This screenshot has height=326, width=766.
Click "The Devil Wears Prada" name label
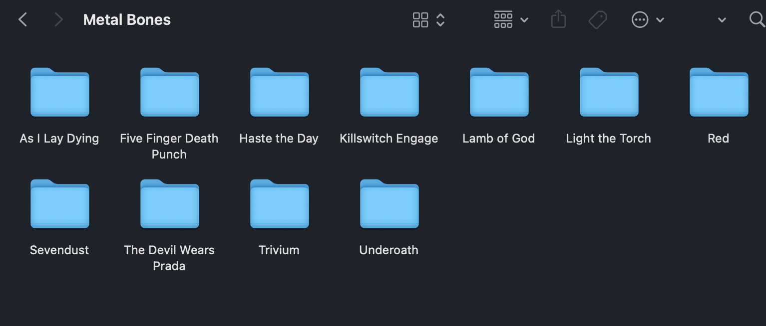point(169,258)
